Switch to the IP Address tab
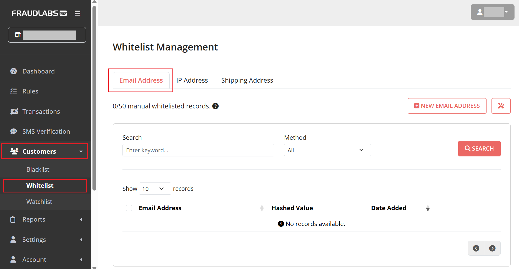The image size is (519, 269). point(192,80)
